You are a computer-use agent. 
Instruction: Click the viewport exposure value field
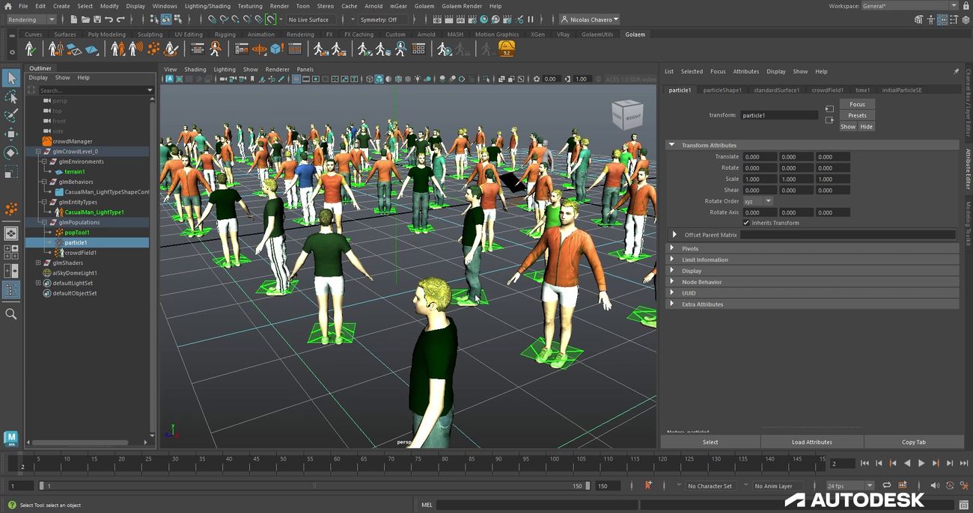tap(550, 79)
